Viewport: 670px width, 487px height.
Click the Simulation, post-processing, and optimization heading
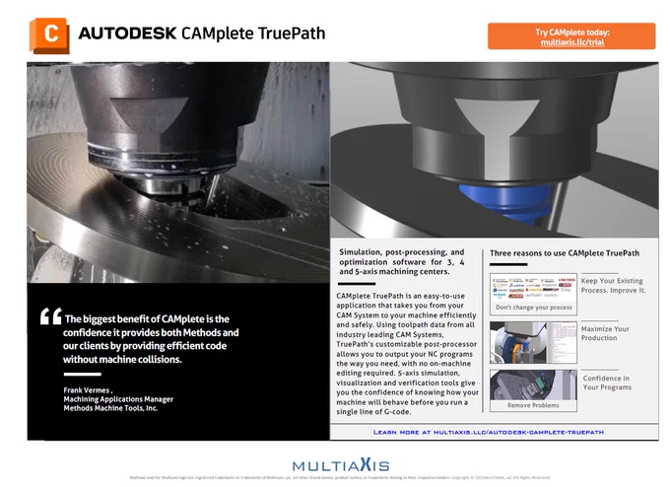(402, 261)
